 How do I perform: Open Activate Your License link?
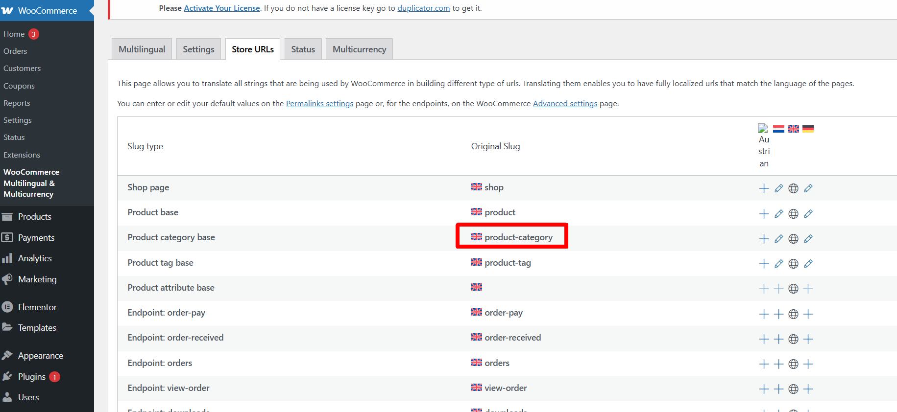(222, 8)
